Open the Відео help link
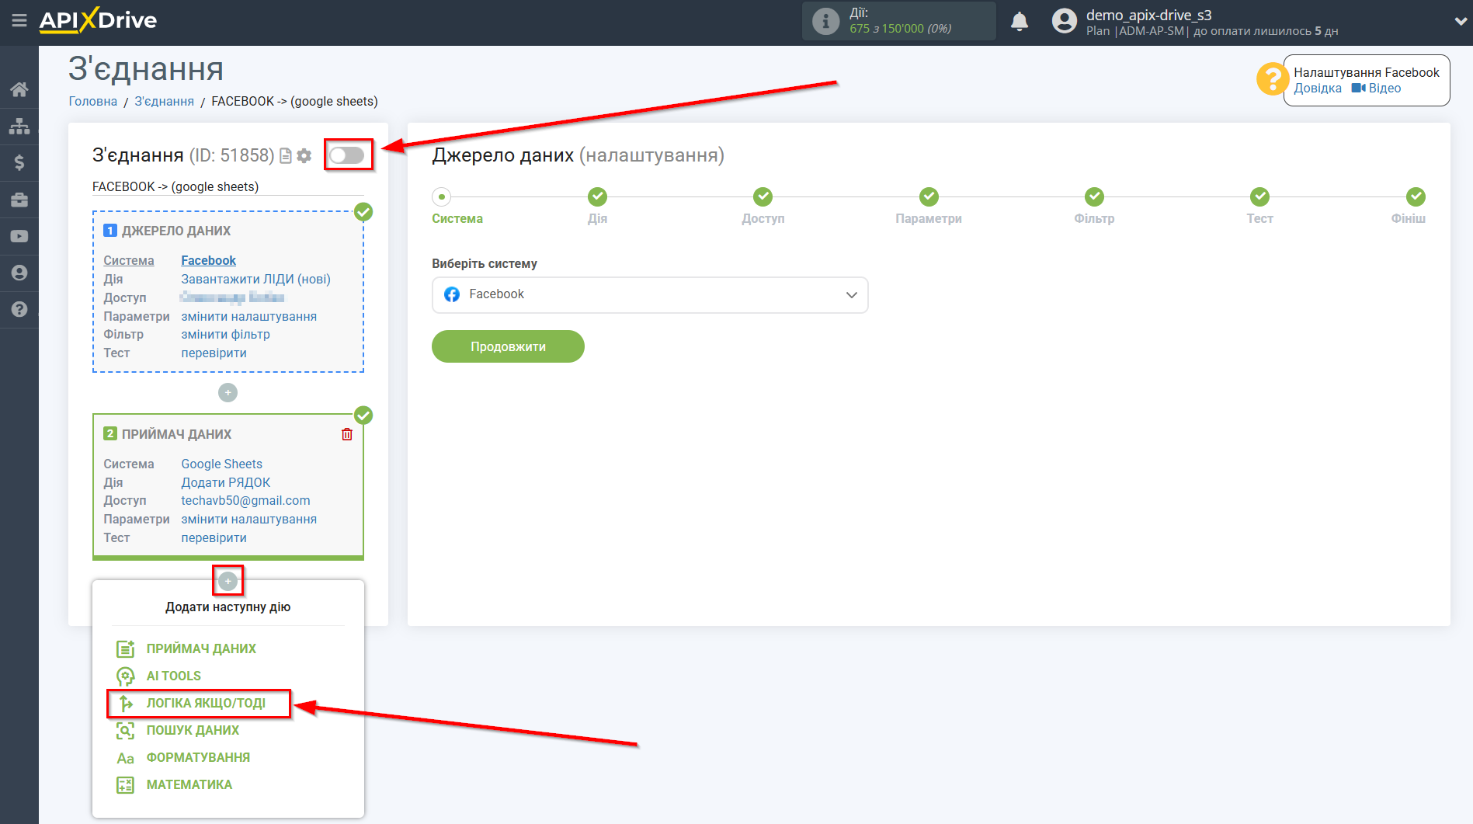Image resolution: width=1473 pixels, height=824 pixels. point(1376,88)
